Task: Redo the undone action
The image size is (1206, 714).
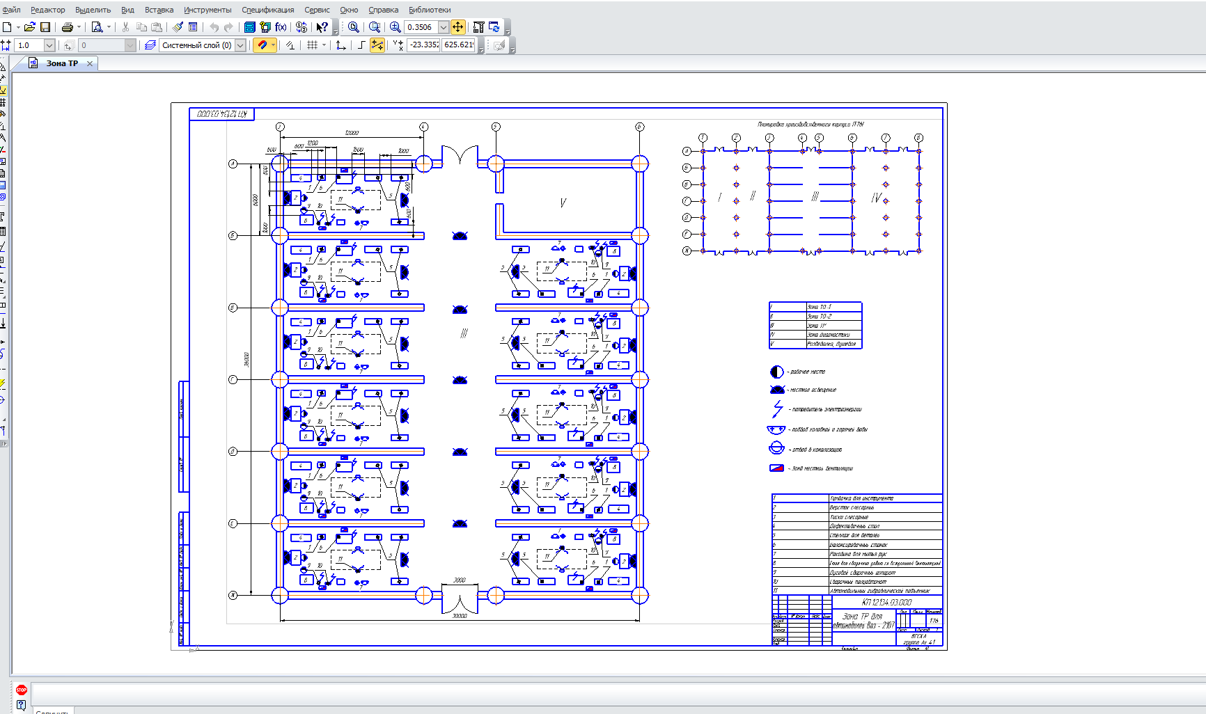Action: (x=228, y=27)
